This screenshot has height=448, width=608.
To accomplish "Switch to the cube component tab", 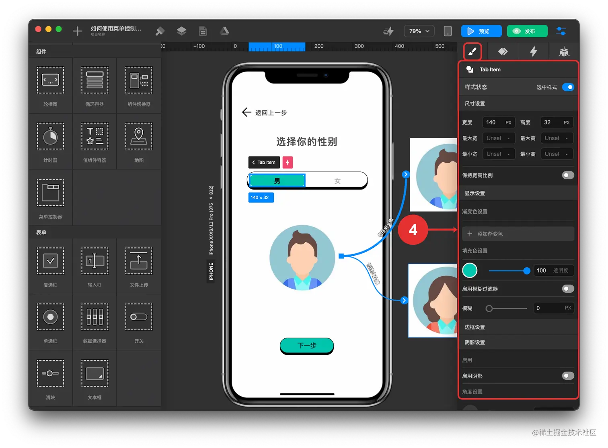I will (x=564, y=51).
